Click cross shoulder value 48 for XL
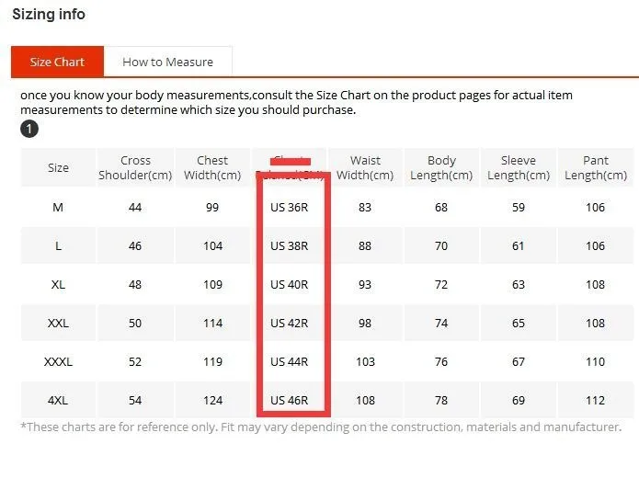Screen dimensions: 639x478 click(135, 284)
